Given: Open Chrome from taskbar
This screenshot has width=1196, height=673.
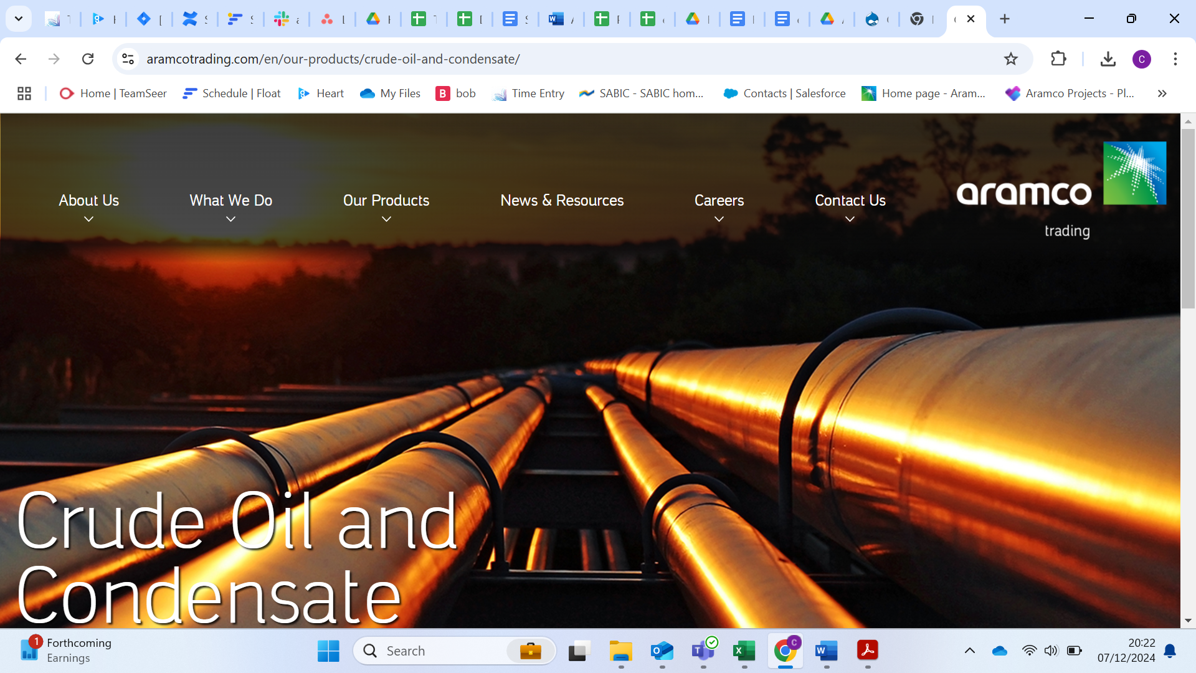Looking at the screenshot, I should 785,651.
